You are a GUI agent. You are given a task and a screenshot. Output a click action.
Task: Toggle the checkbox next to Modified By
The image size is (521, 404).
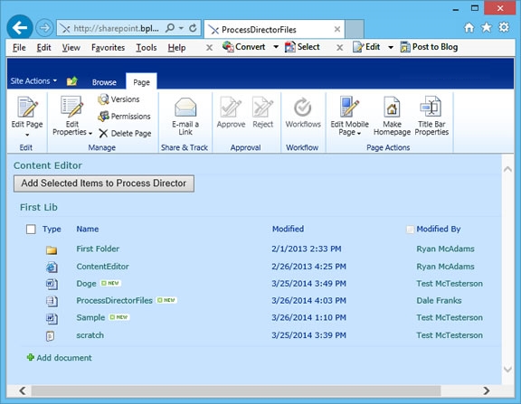[410, 230]
